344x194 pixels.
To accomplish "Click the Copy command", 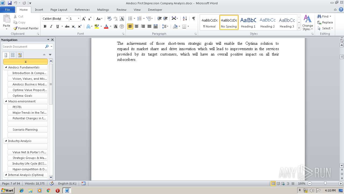I will pyautogui.click(x=19, y=22).
